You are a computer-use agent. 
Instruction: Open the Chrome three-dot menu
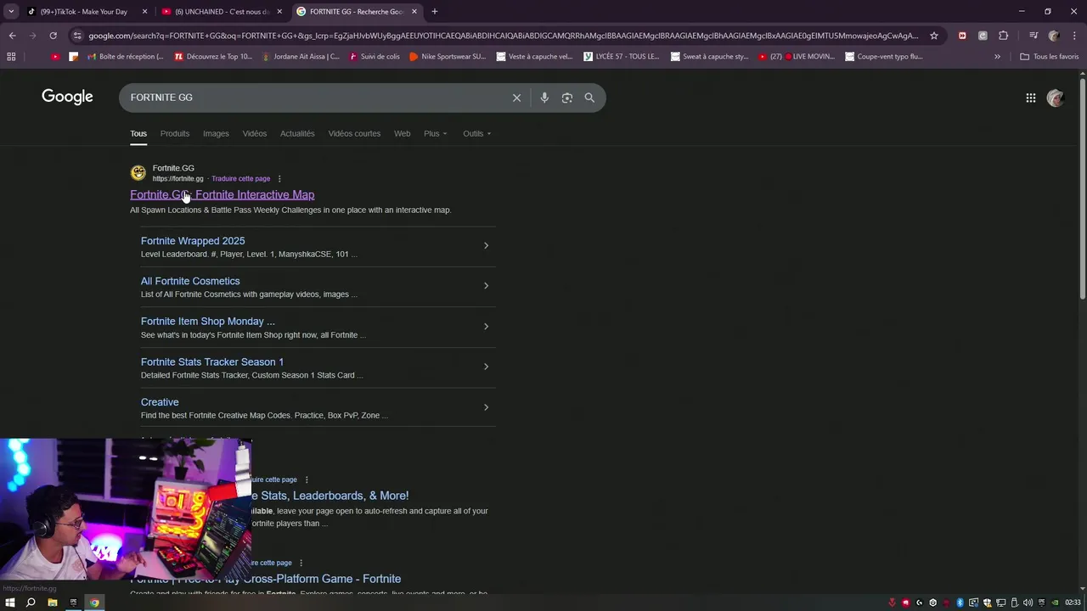coord(1074,36)
